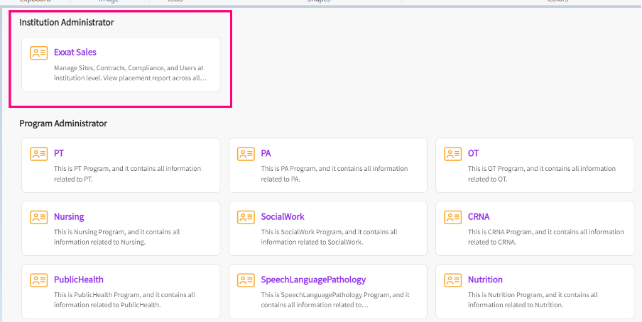Click the SocialWork program card icon
This screenshot has height=322, width=642.
246,217
